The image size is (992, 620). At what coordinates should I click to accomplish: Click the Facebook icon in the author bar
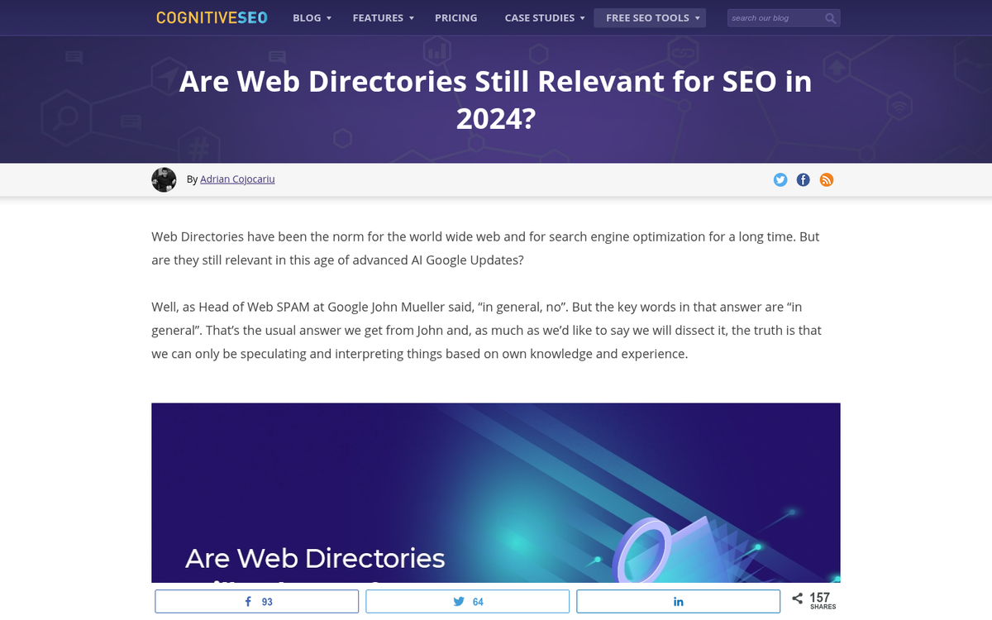coord(803,179)
